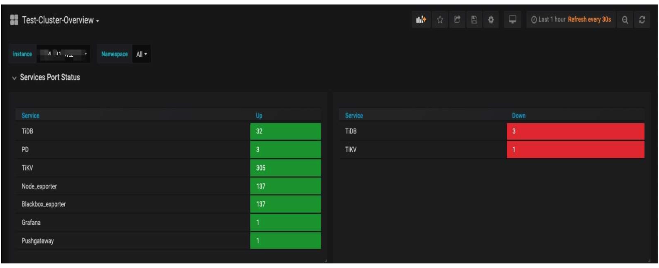This screenshot has height=268, width=659.
Task: Refresh the dashboard now
Action: (x=642, y=20)
